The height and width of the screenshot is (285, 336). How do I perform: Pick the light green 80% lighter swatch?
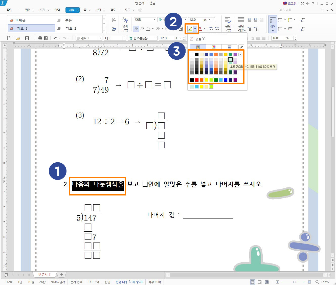tap(230, 60)
